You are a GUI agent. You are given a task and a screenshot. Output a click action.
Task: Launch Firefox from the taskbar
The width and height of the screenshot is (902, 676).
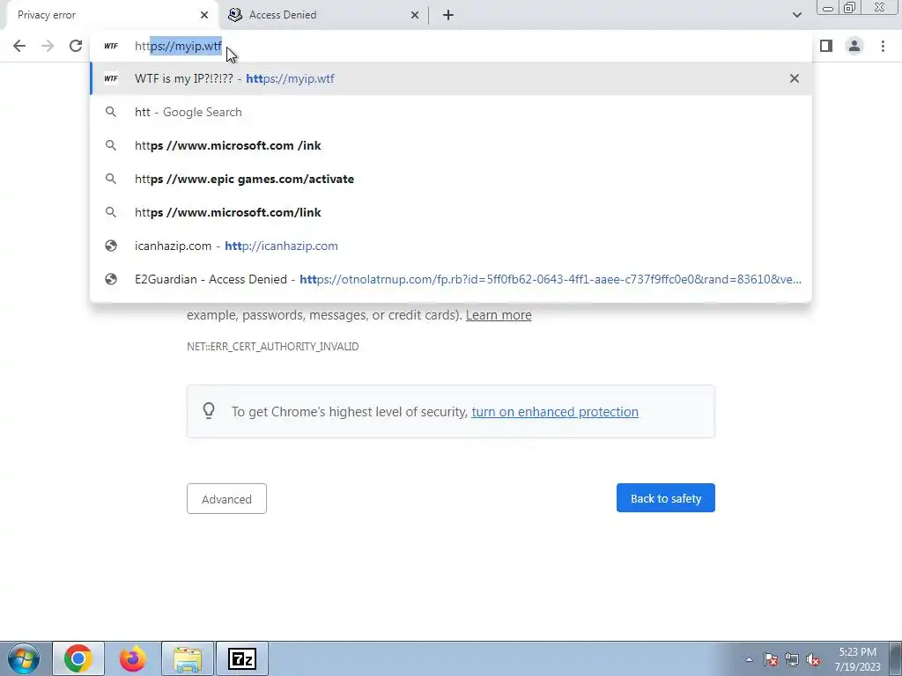[x=132, y=658]
